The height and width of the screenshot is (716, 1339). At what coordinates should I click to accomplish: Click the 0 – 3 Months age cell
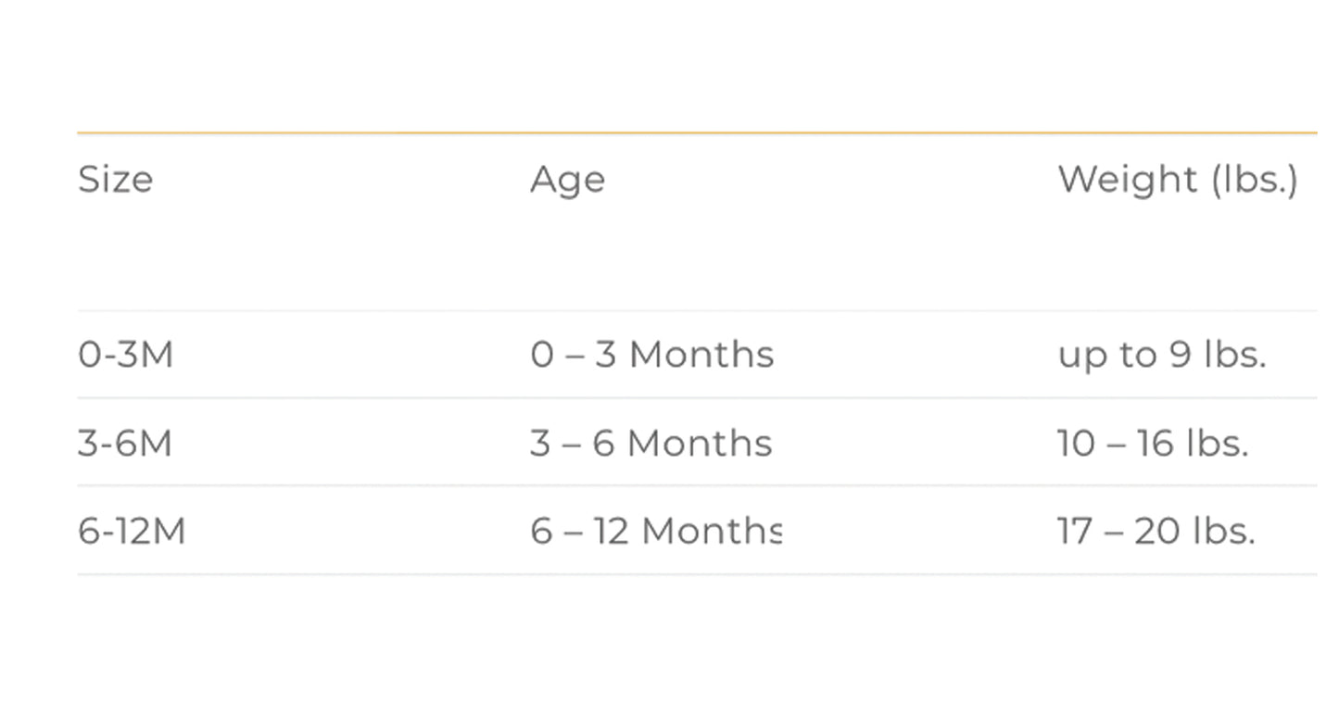(651, 355)
